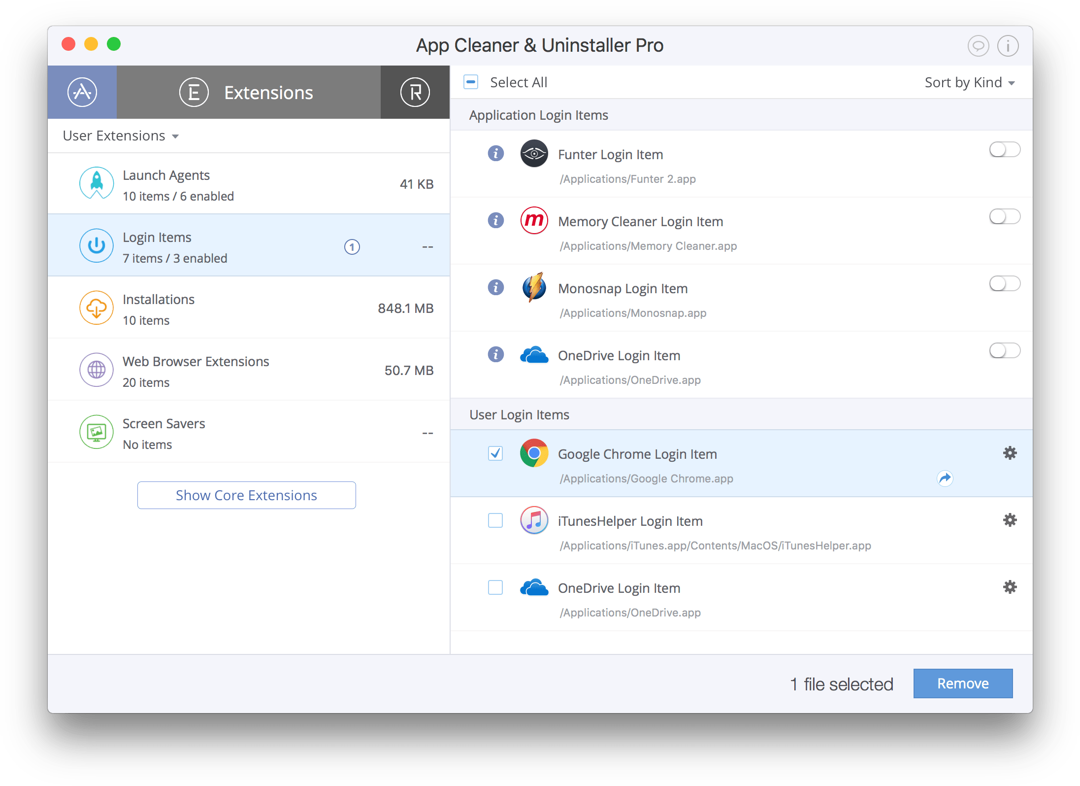The image size is (1080, 786).
Task: Click the 848.1 MB size value
Action: coord(405,308)
